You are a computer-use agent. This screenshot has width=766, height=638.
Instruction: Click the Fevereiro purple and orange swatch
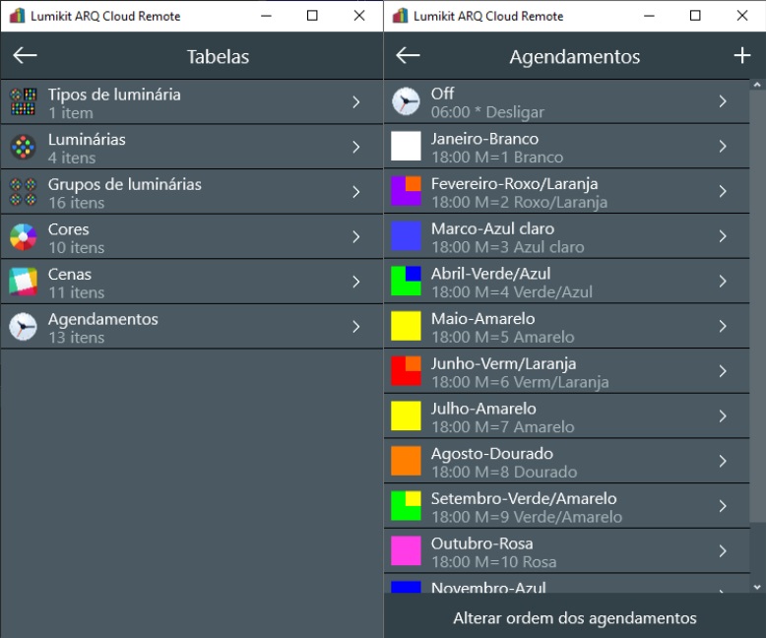coord(406,191)
